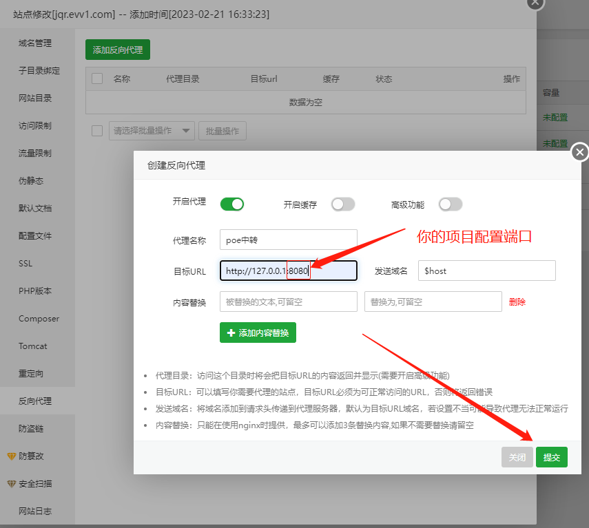Click the 添加反向代理 button
Image resolution: width=589 pixels, height=528 pixels.
pos(117,50)
